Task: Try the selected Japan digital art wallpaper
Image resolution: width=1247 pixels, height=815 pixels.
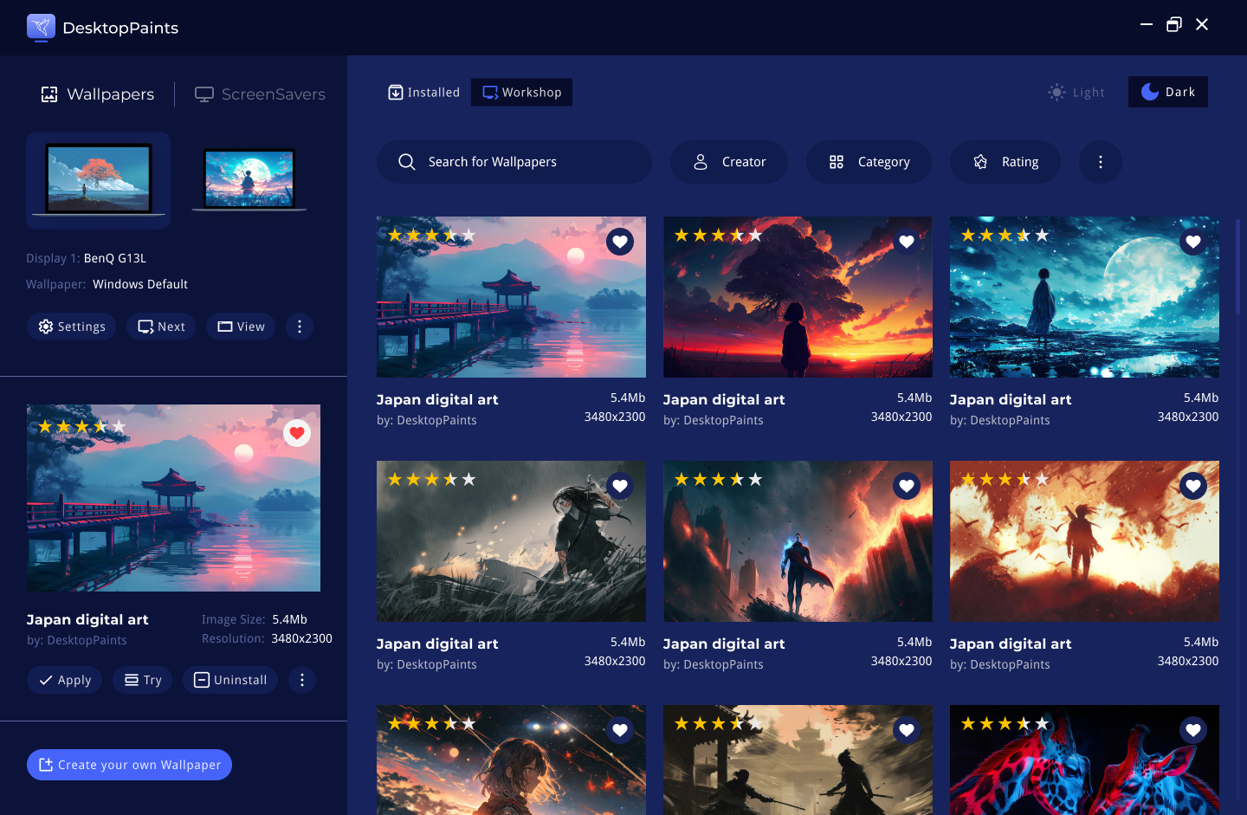Action: point(143,680)
